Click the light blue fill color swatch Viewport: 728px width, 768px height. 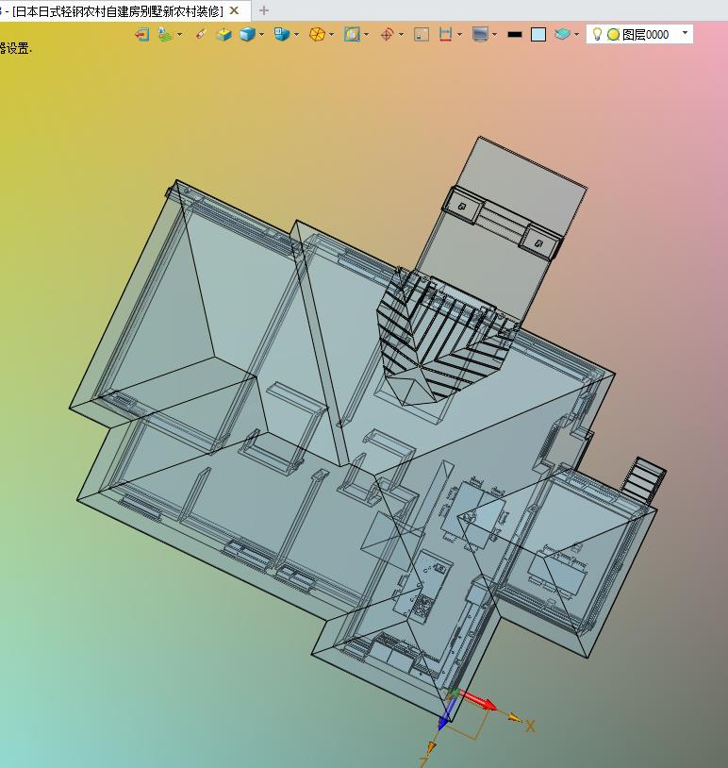538,34
